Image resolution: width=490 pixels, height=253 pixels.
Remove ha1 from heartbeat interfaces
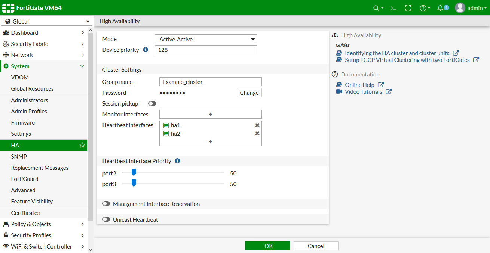click(257, 125)
